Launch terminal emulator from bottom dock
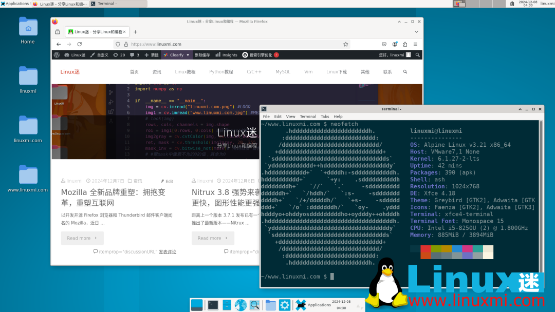Screen dimensions: 555x312 (x=213, y=305)
